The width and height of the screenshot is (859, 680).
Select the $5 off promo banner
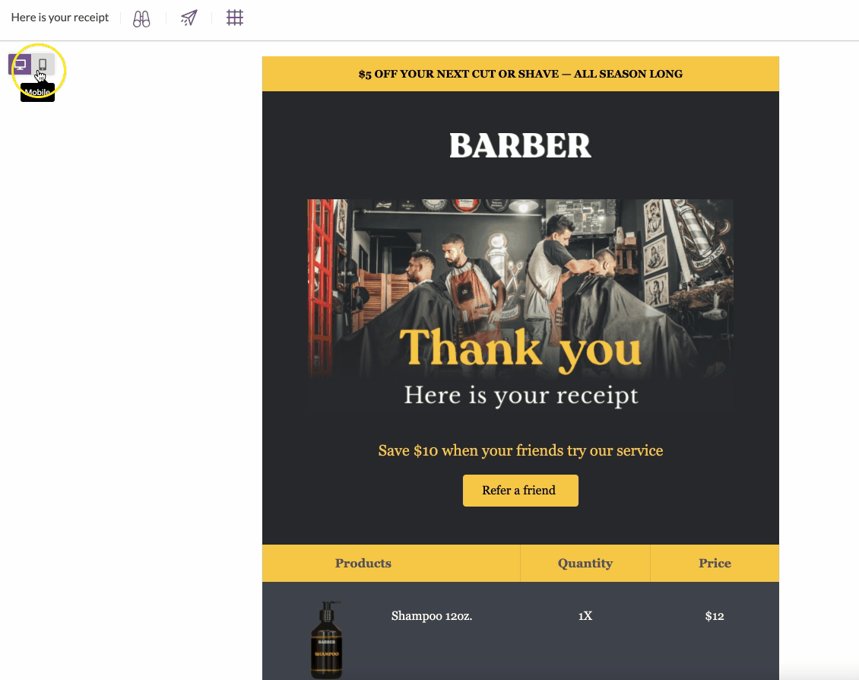[x=521, y=74]
